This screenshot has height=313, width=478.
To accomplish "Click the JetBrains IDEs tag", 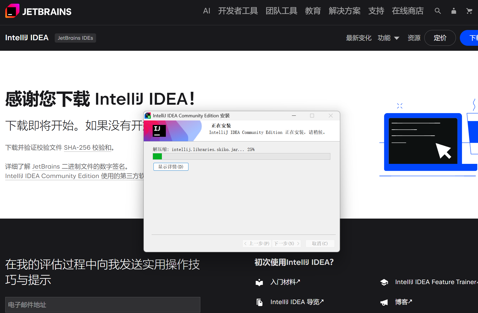I will pos(75,38).
